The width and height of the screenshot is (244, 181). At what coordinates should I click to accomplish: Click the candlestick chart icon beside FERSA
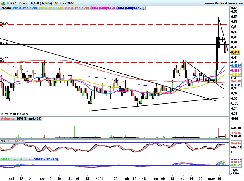point(3,3)
